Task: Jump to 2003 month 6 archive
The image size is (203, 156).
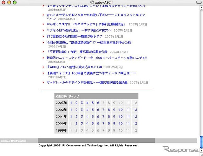Action: tap(98, 103)
